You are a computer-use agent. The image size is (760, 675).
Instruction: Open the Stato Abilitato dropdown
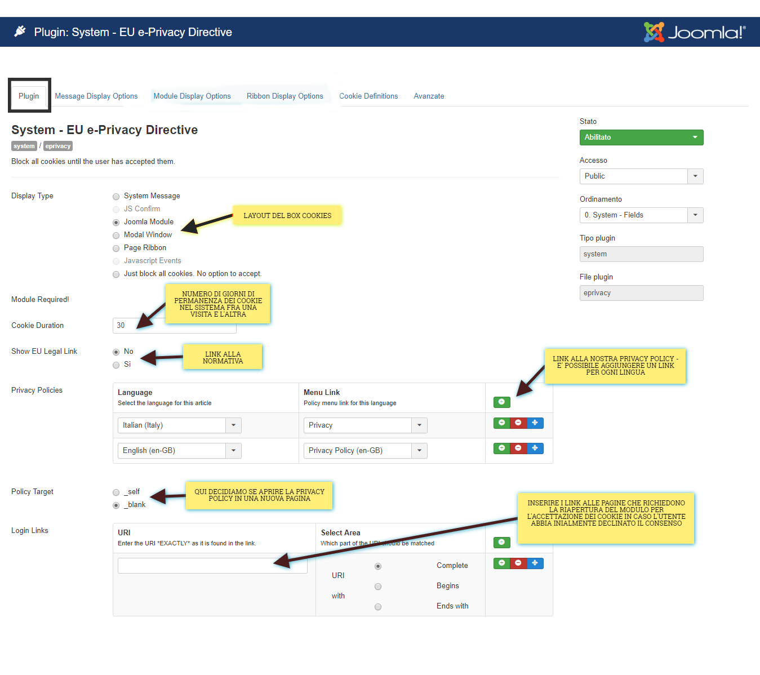tap(641, 137)
